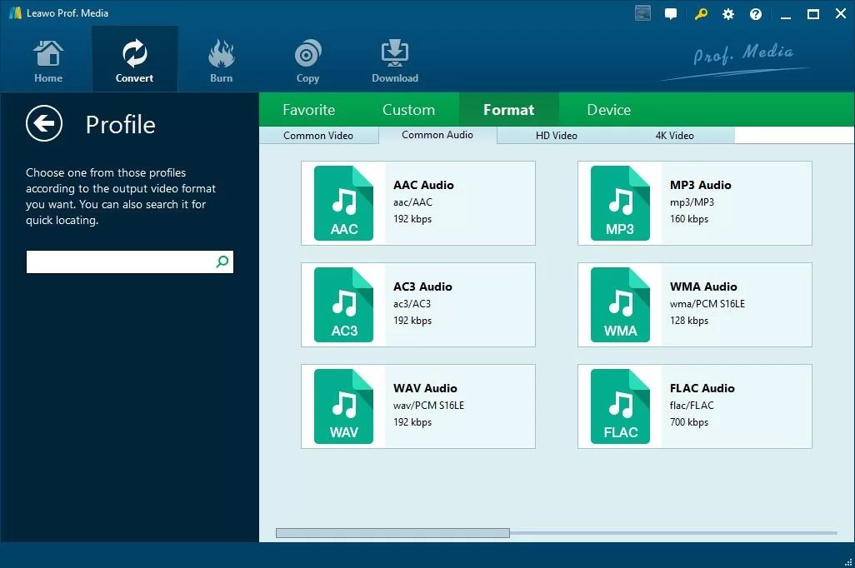Switch to the Favorite tab
The width and height of the screenshot is (855, 568).
coord(308,109)
